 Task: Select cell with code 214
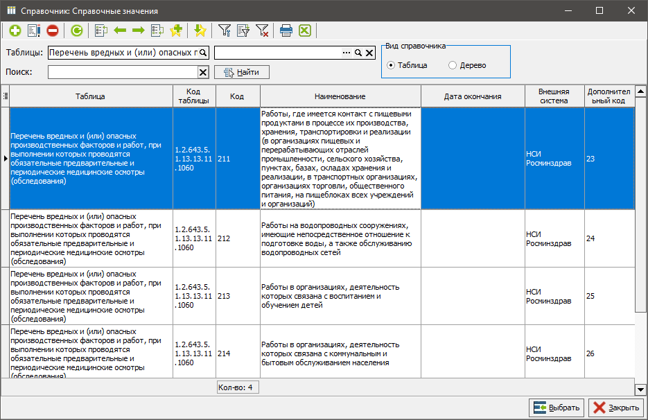[x=238, y=352]
